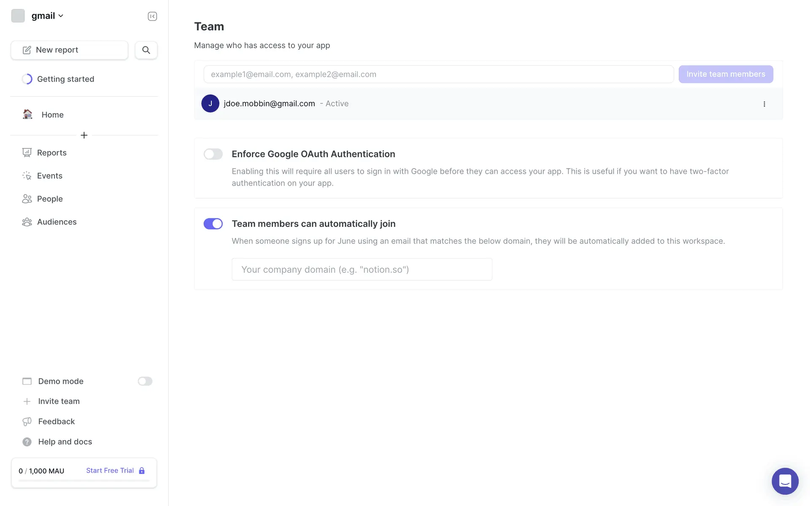810x506 pixels.
Task: Go to the People page
Action: pyautogui.click(x=50, y=199)
